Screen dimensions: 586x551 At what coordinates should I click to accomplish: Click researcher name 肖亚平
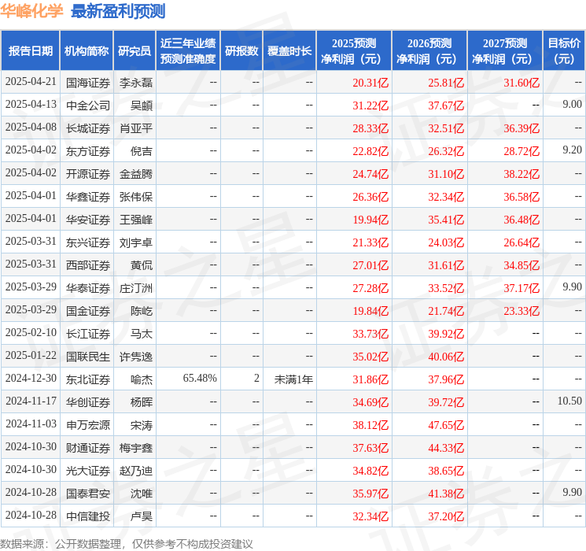tap(136, 128)
